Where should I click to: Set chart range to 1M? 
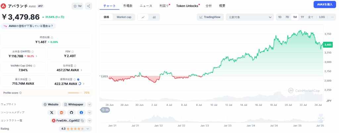(295, 17)
